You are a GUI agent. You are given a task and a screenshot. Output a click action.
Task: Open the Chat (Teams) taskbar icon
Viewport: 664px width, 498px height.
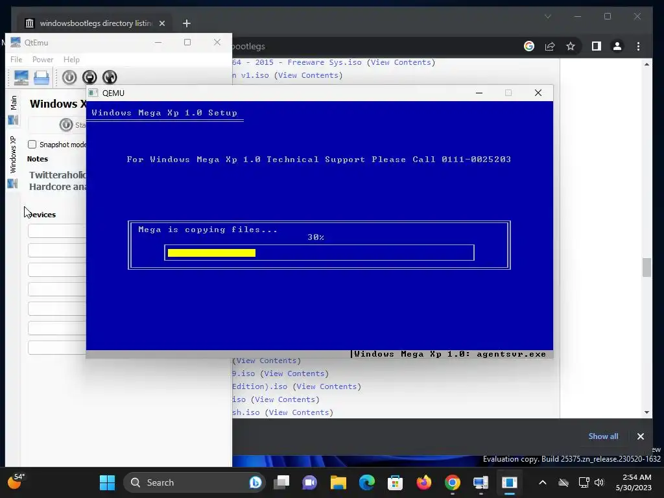click(309, 482)
